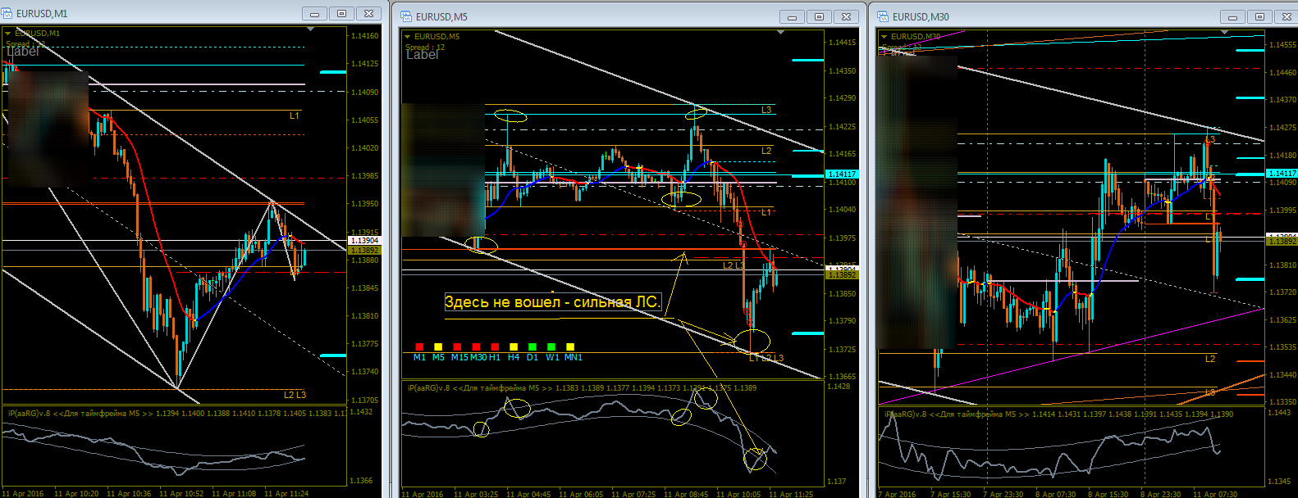Screen dimensions: 1298x498
Task: Select the 'Здесь не вошел - сильная ЛС.' annotation
Action: click(x=552, y=302)
